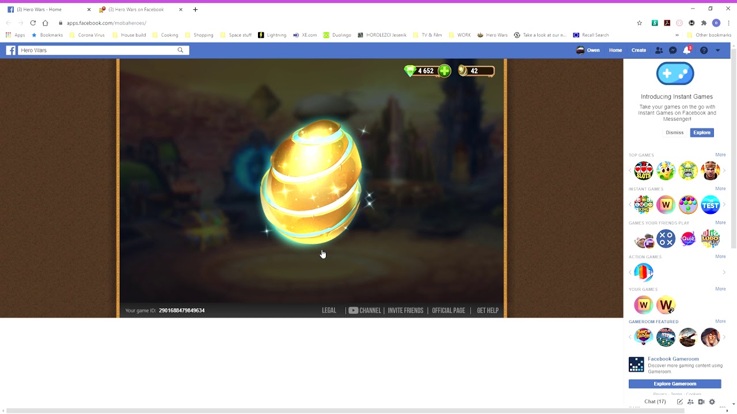737x414 pixels.
Task: Click the golden egg in the game
Action: pyautogui.click(x=311, y=182)
